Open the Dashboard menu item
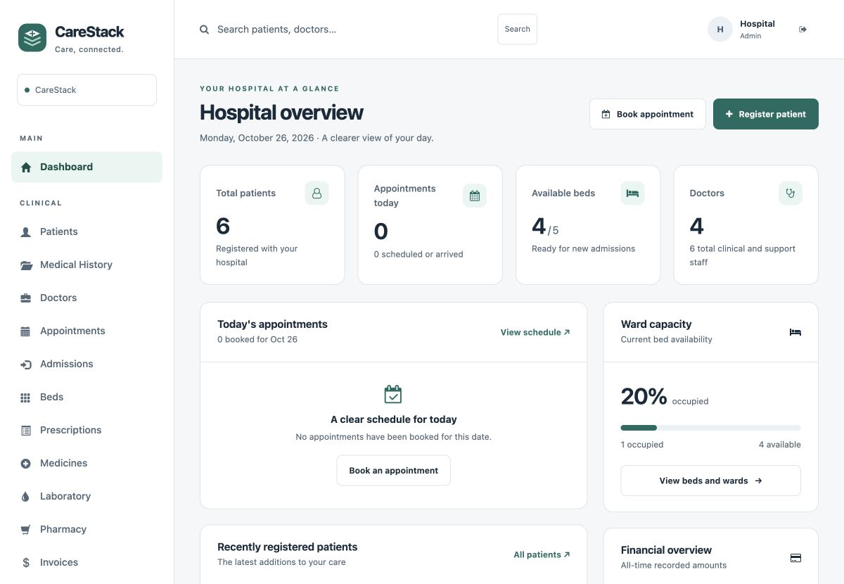Viewport: 844px width, 584px height. point(87,167)
